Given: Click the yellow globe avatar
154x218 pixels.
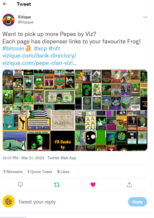Looking at the screenshot, I should pos(8,201).
